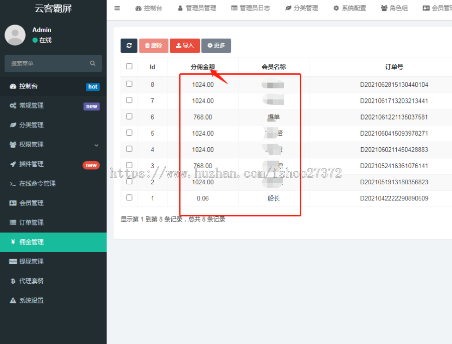Screen dimensions: 452x344
Task: Click the hamburger sidebar toggle icon
Action: (117, 8)
